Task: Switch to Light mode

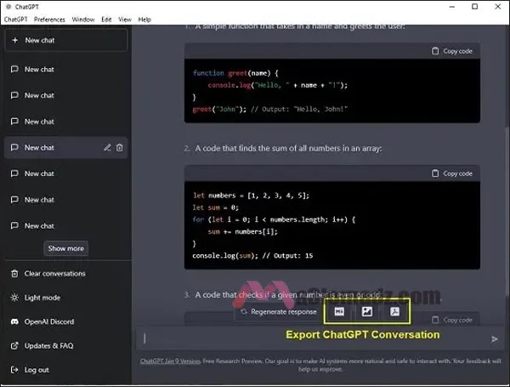Action: point(36,298)
